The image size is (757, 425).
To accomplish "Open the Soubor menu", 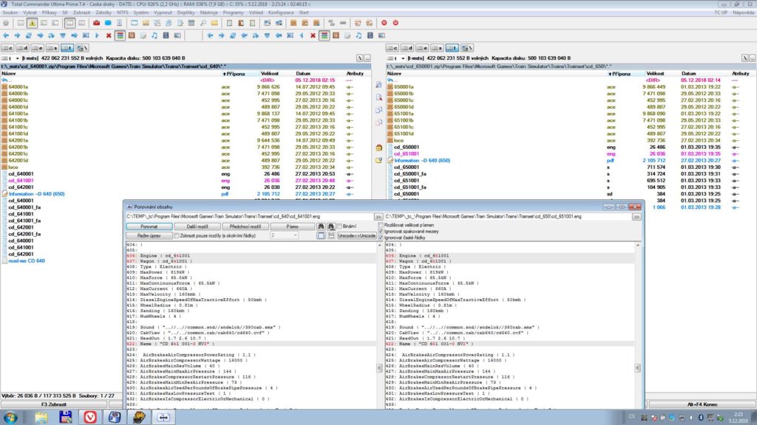I will (11, 13).
